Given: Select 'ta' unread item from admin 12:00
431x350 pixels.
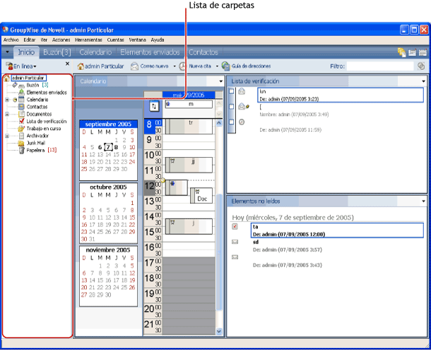Looking at the screenshot, I should point(337,231).
